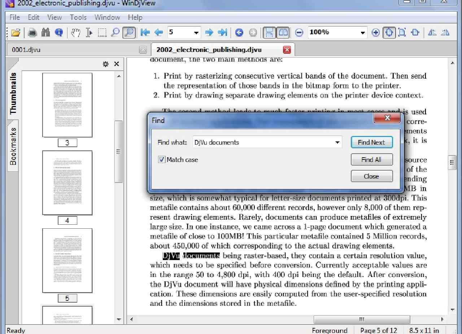The height and width of the screenshot is (334, 462).
Task: Click the thumbnails scroll down arrow
Action: click(119, 320)
